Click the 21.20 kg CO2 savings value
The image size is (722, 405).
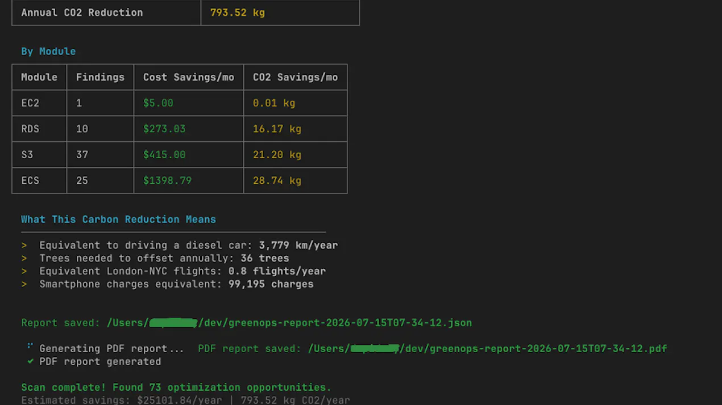(277, 155)
